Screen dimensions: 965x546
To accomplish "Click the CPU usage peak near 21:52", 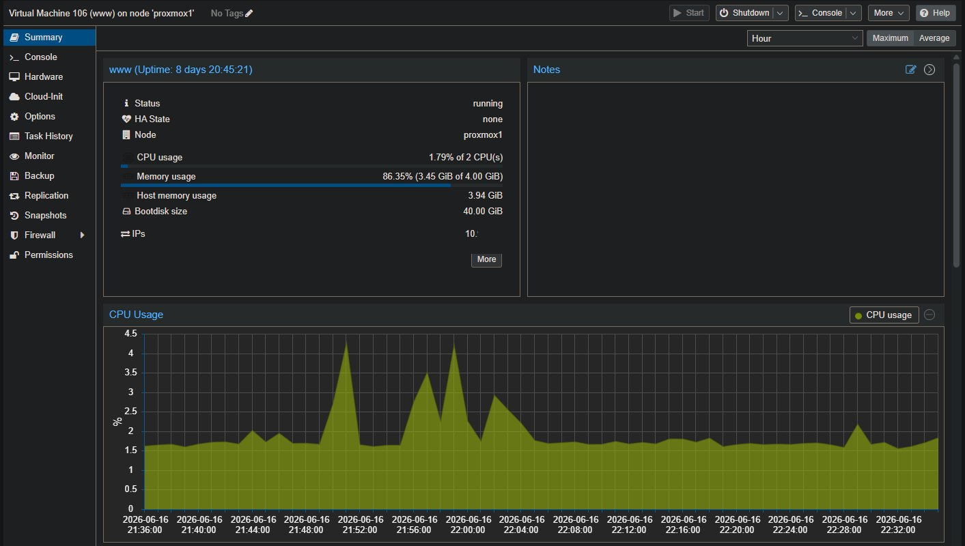I will [347, 343].
